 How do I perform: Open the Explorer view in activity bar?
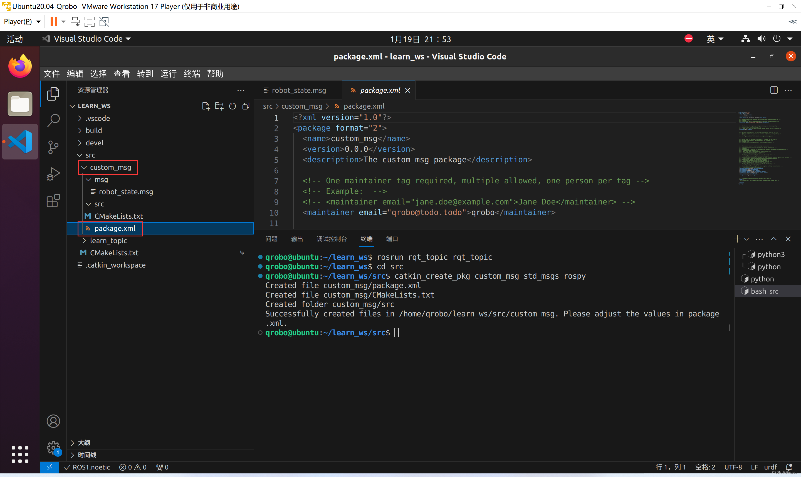coord(53,94)
